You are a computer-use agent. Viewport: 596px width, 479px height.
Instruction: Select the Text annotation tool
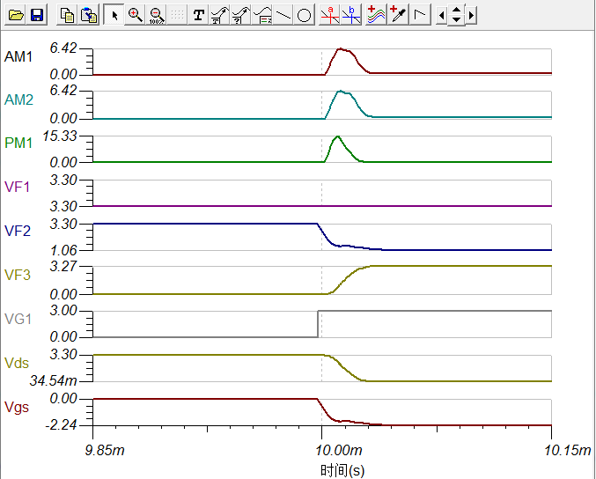(x=199, y=15)
